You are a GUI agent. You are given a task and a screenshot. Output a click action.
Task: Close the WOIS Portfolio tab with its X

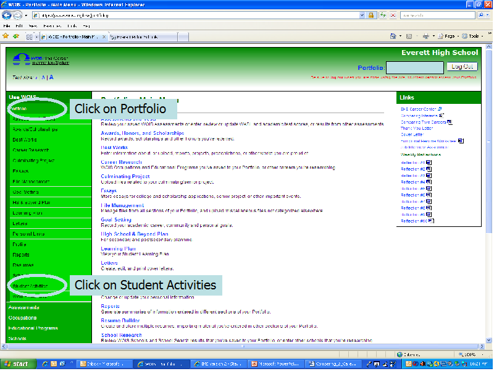point(104,37)
